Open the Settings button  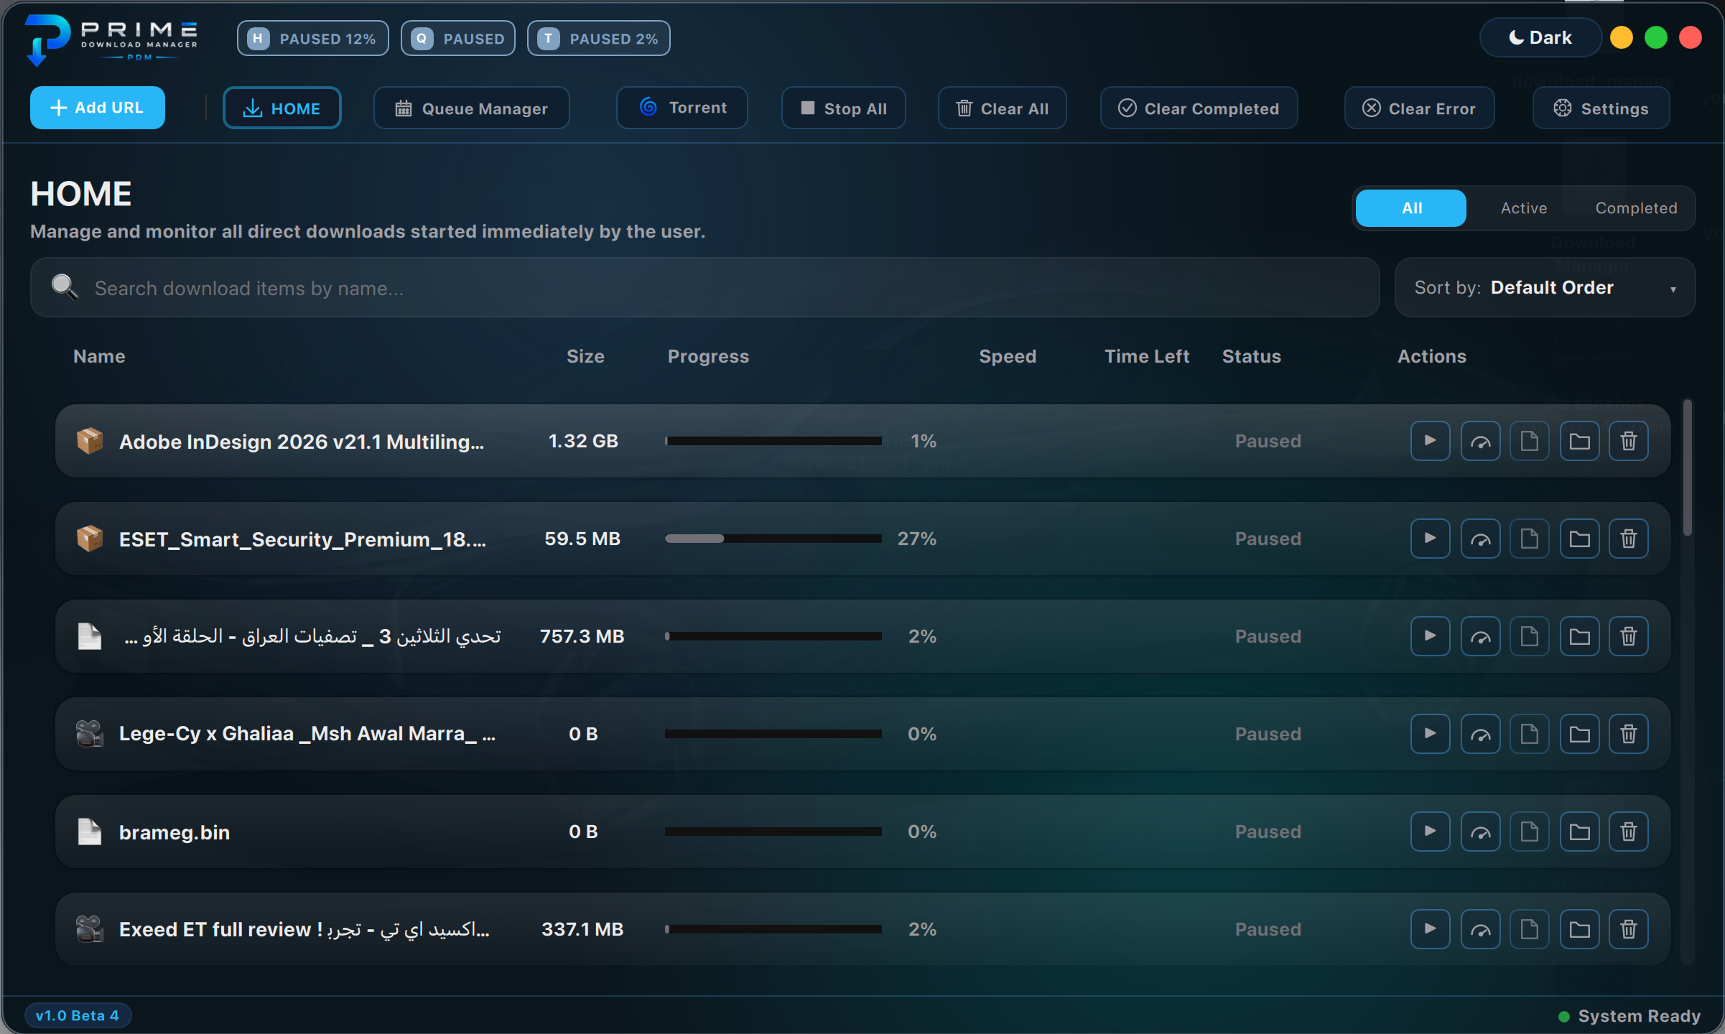(1601, 108)
